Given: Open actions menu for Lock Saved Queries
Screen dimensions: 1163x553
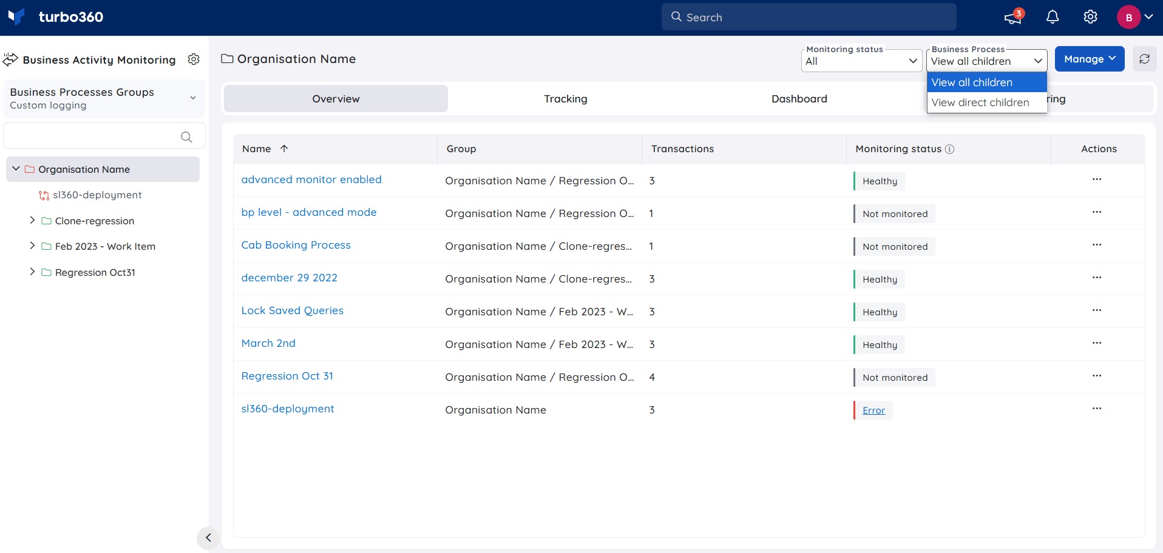Looking at the screenshot, I should (x=1097, y=310).
